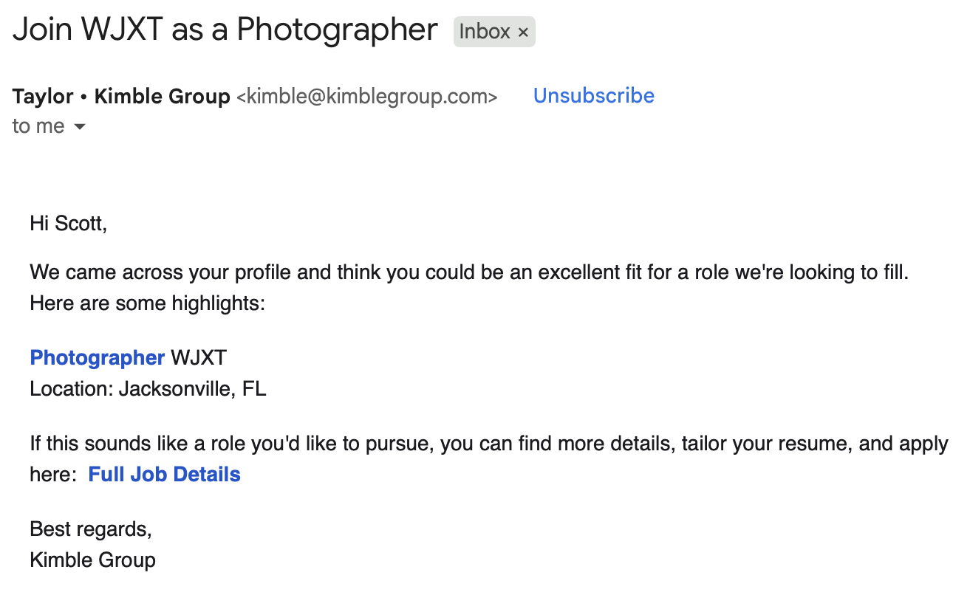Screen dimensions: 953x595
Task: Click the kimble@kimblegroup.com sender address
Action: (x=366, y=96)
